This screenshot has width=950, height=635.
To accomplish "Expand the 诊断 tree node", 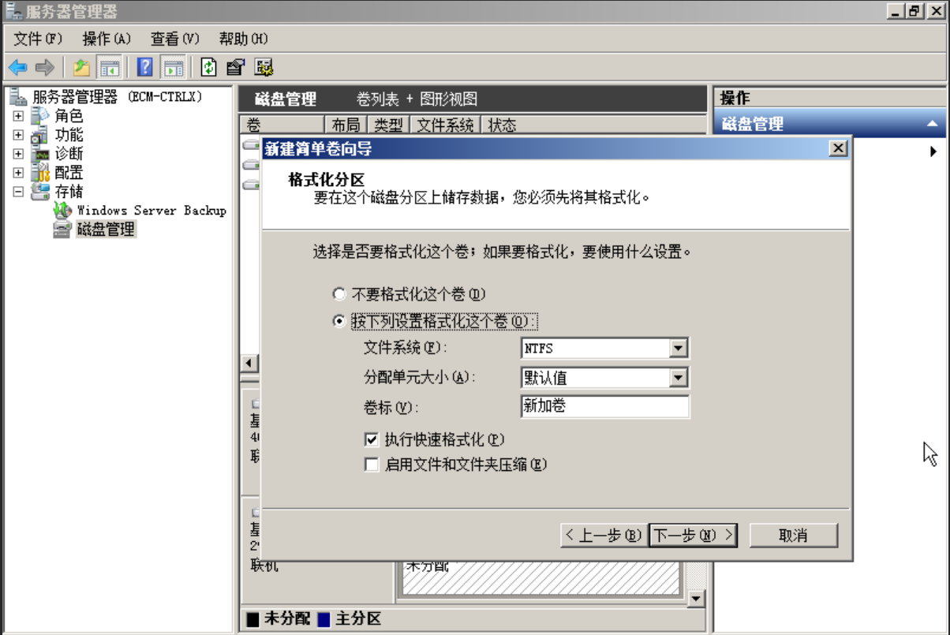I will point(18,154).
